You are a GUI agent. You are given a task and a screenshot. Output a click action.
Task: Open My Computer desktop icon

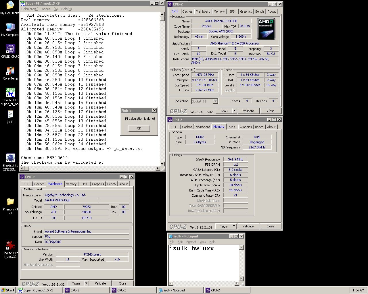10,30
